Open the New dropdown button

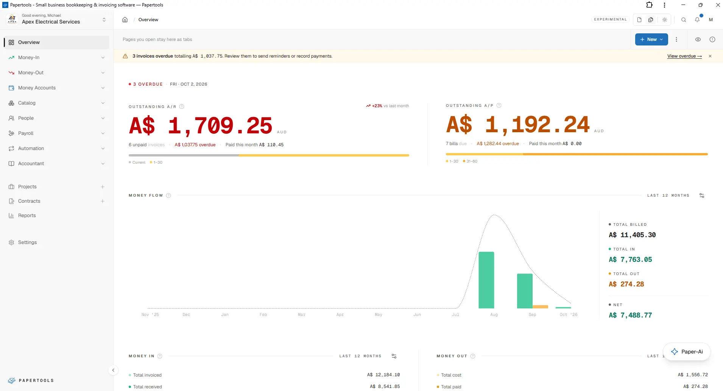coord(651,39)
